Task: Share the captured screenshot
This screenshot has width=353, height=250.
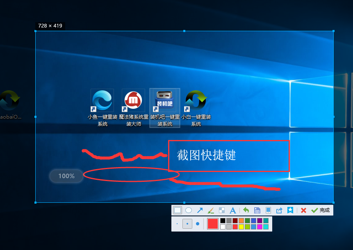Action: click(x=279, y=210)
